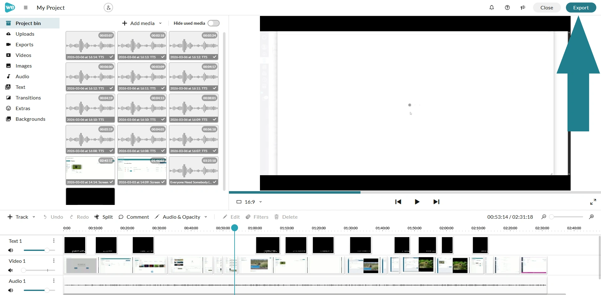Select TTS audio clip with duration 00:05:07
The image size is (601, 295).
(x=90, y=45)
